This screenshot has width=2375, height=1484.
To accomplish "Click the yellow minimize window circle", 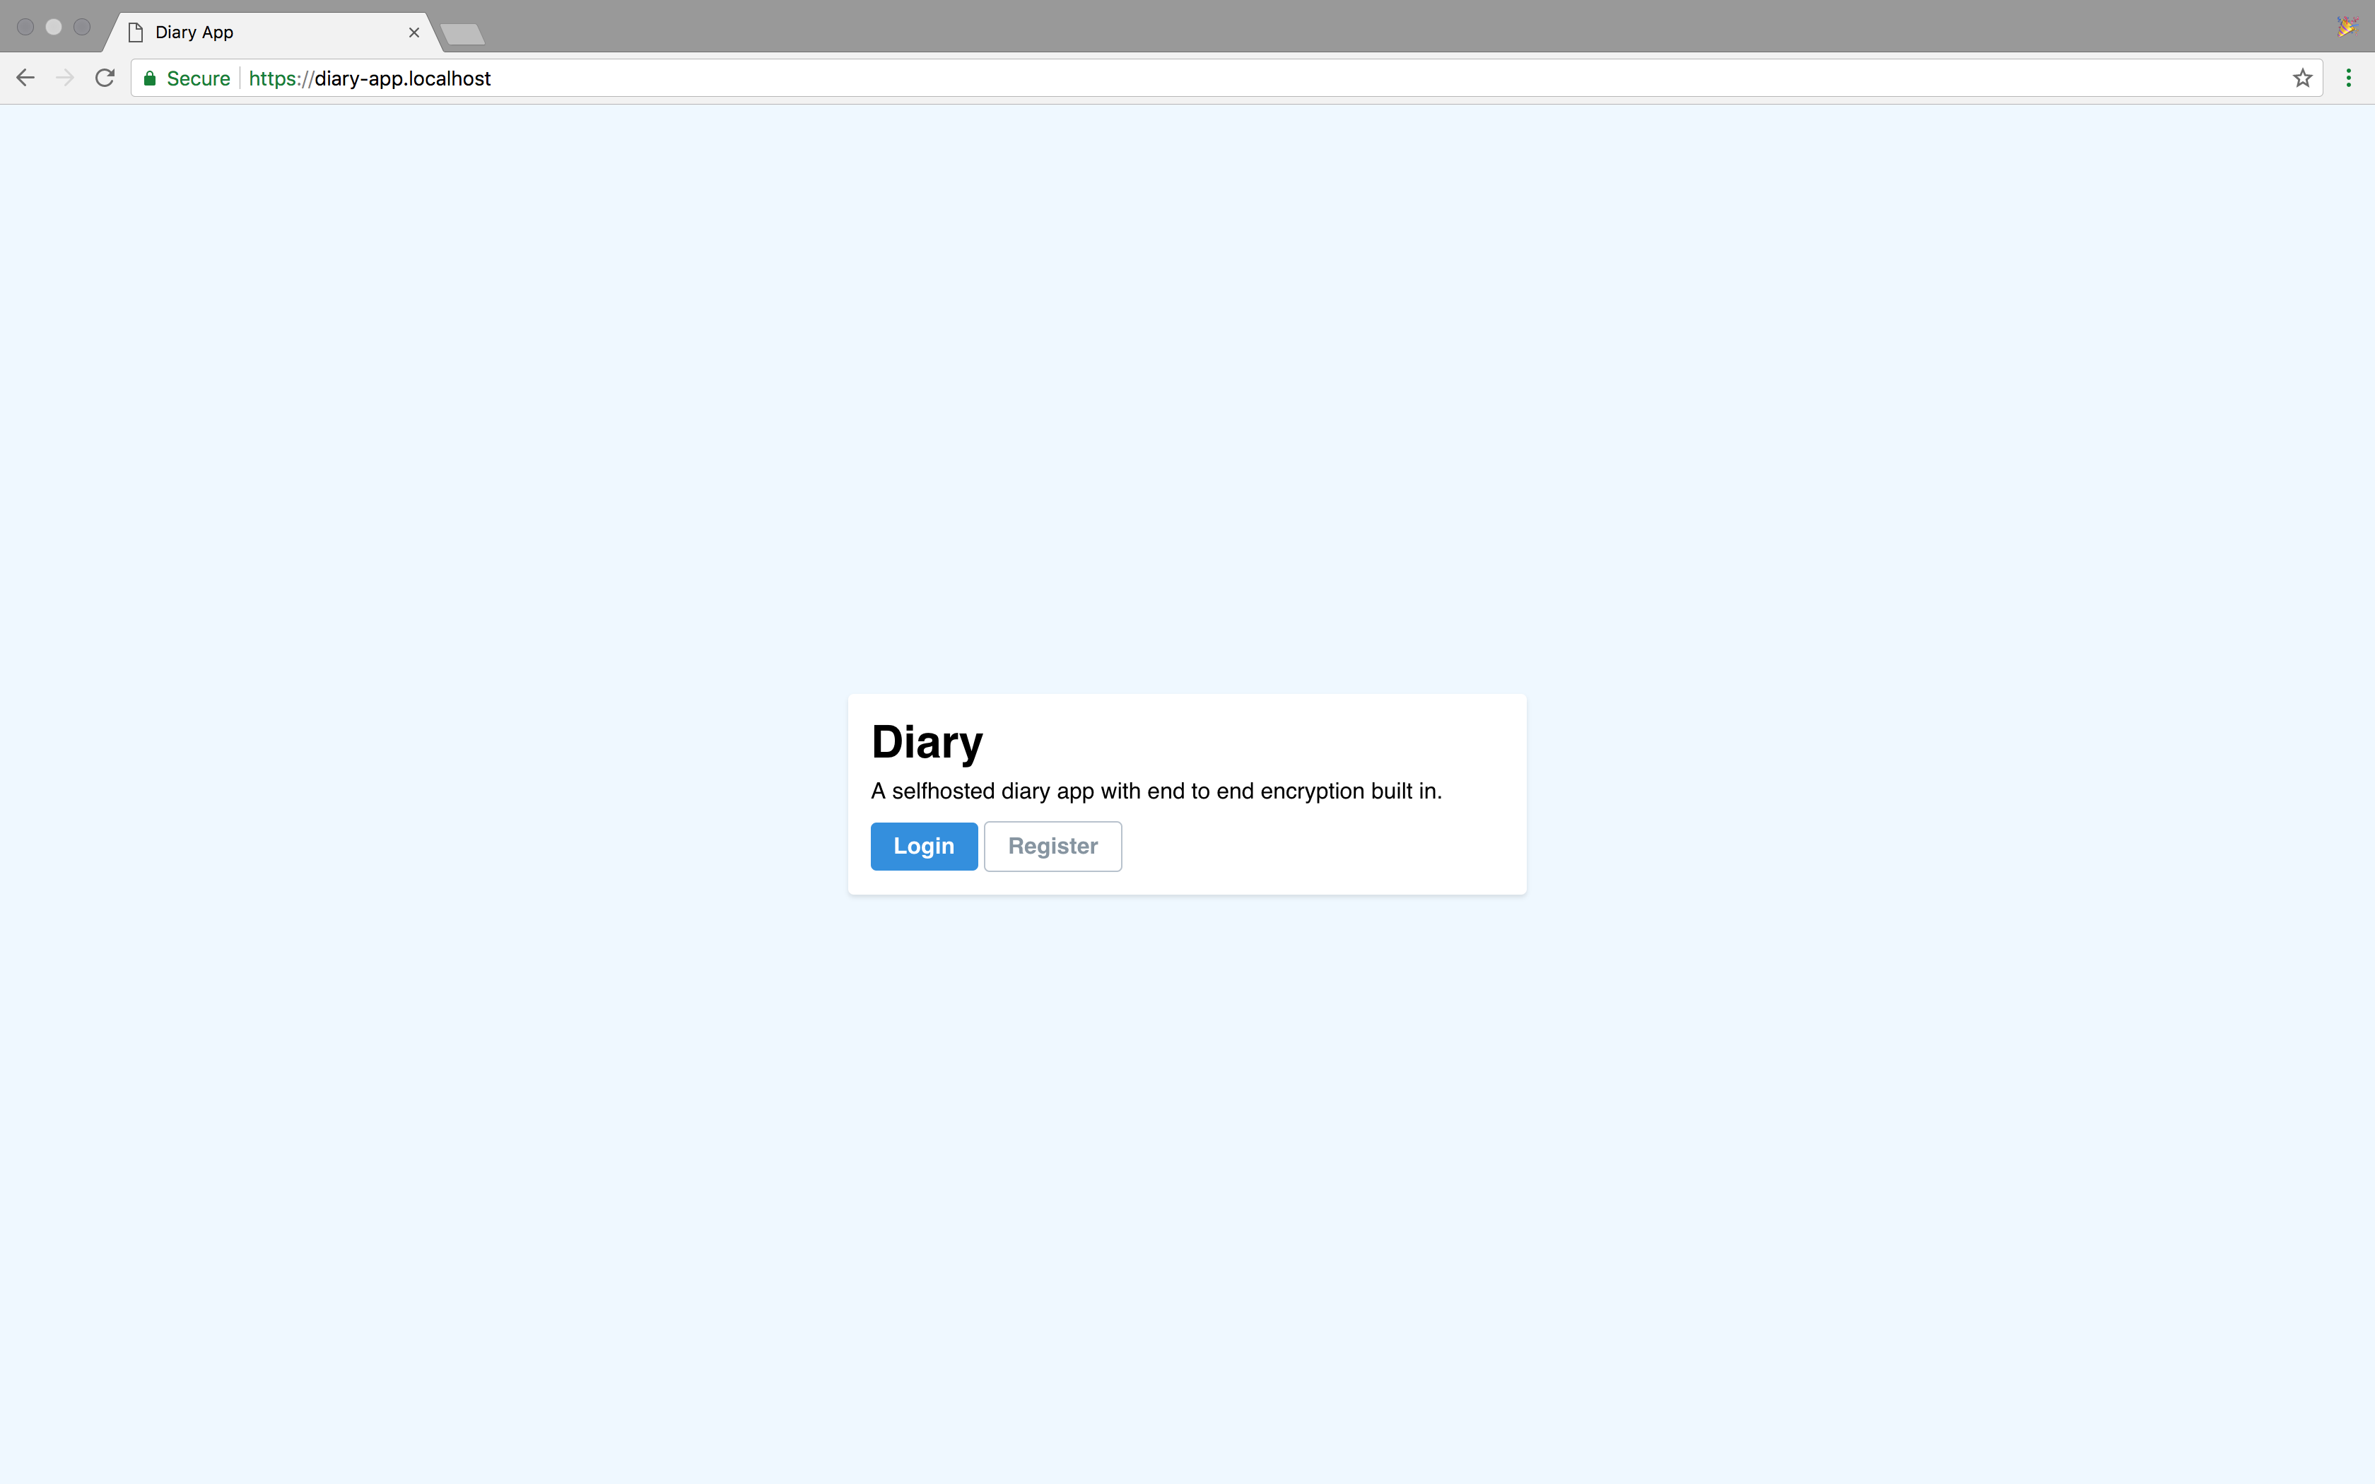I will click(x=53, y=27).
